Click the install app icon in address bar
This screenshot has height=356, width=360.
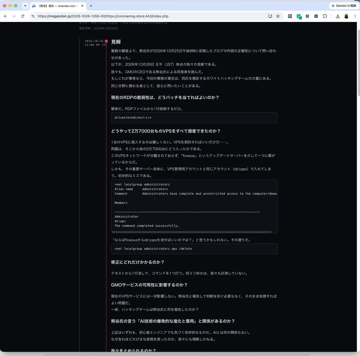pyautogui.click(x=270, y=16)
